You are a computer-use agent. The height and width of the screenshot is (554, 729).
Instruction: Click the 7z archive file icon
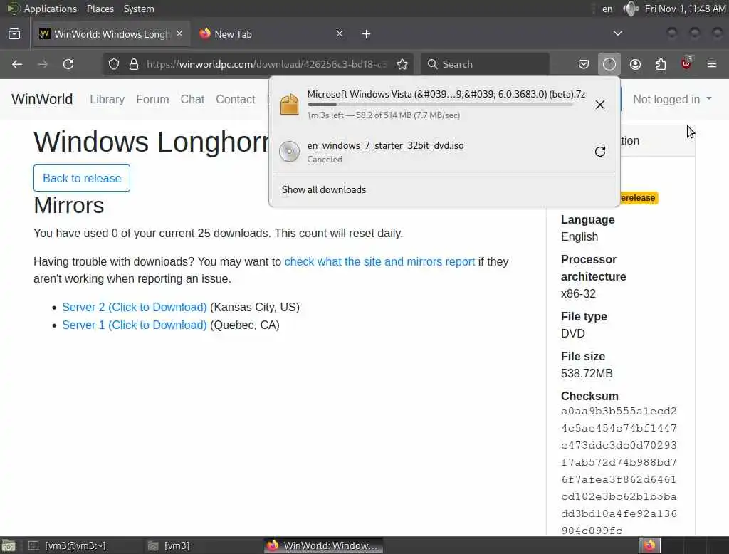click(x=289, y=104)
